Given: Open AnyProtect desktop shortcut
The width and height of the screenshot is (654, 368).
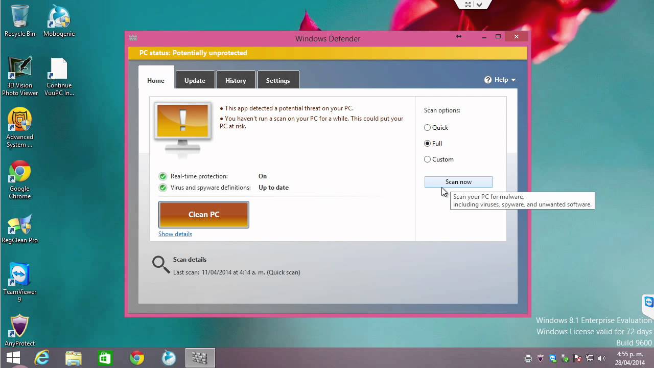Looking at the screenshot, I should 20,331.
